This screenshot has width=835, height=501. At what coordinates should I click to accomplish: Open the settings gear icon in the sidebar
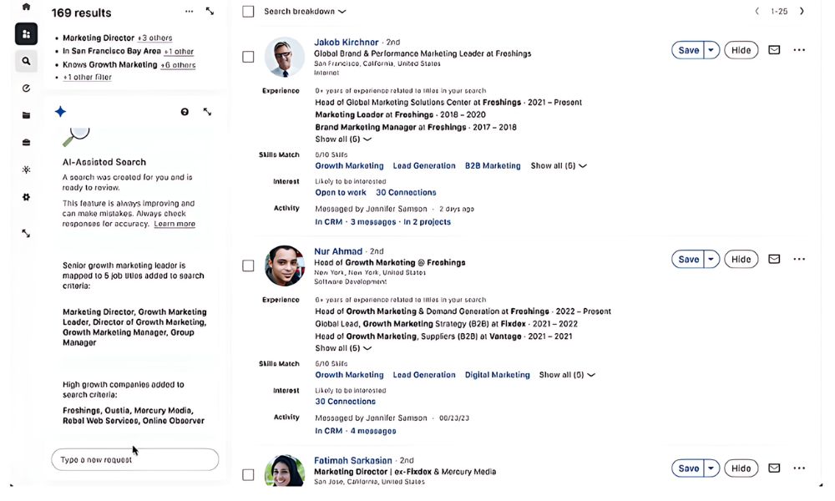coord(26,197)
